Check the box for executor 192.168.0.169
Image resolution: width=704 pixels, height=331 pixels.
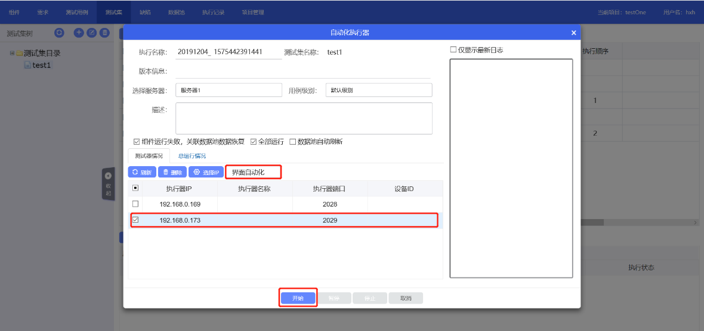pyautogui.click(x=135, y=204)
